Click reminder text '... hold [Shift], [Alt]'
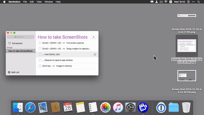The image size is (204, 115). point(51,54)
